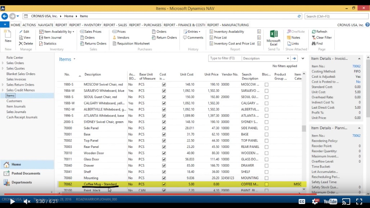Viewport: 370px width, 208px height.
Task: Open Sales Prices for item
Action: [91, 32]
